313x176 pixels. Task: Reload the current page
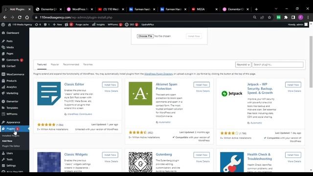[20, 18]
